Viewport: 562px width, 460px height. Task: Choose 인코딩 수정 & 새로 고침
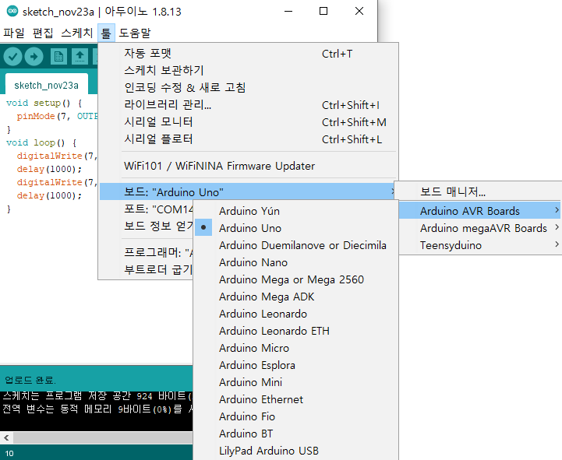[248, 88]
